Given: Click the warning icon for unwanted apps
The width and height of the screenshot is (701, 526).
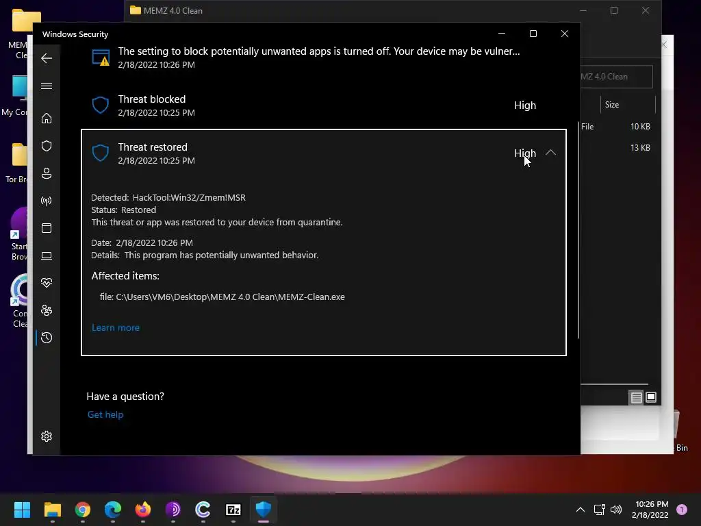Looking at the screenshot, I should click(x=101, y=58).
